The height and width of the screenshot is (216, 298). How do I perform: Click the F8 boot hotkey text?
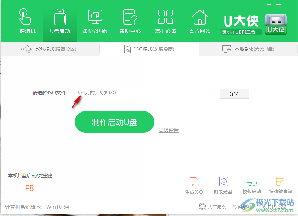coord(30,188)
